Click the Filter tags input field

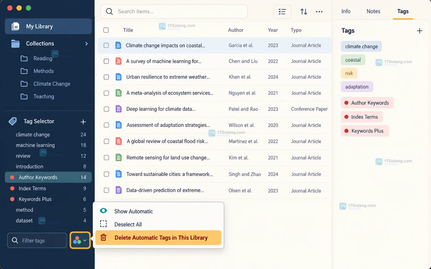pyautogui.click(x=37, y=240)
